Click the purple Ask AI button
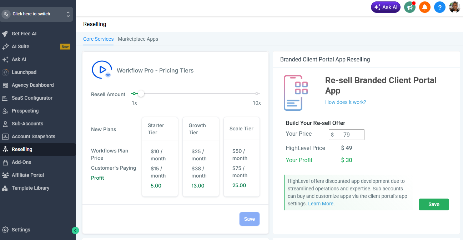The width and height of the screenshot is (463, 240). [x=386, y=7]
